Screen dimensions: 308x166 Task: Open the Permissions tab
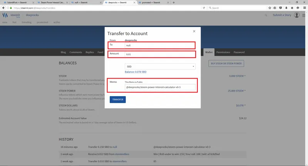(x=223, y=52)
